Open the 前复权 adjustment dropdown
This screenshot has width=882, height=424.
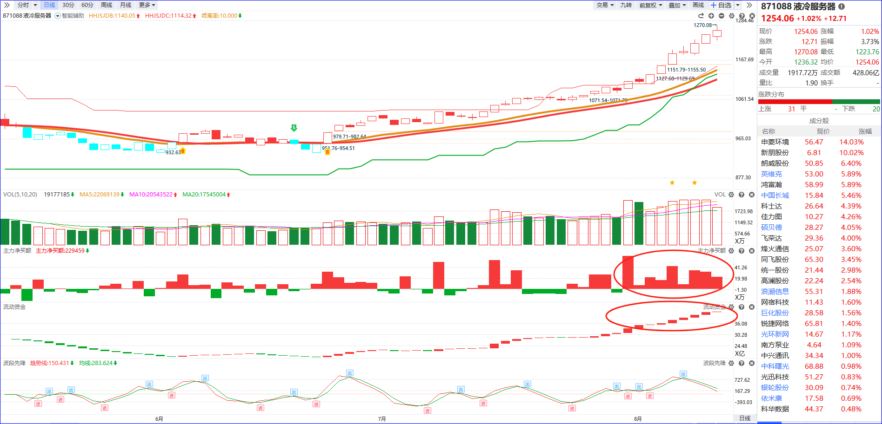point(650,5)
